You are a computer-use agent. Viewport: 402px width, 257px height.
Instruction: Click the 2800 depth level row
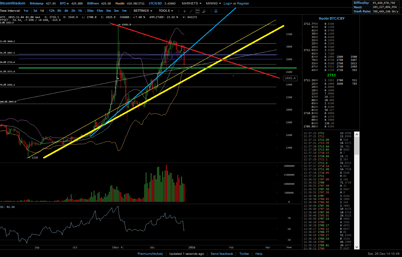(x=346, y=56)
